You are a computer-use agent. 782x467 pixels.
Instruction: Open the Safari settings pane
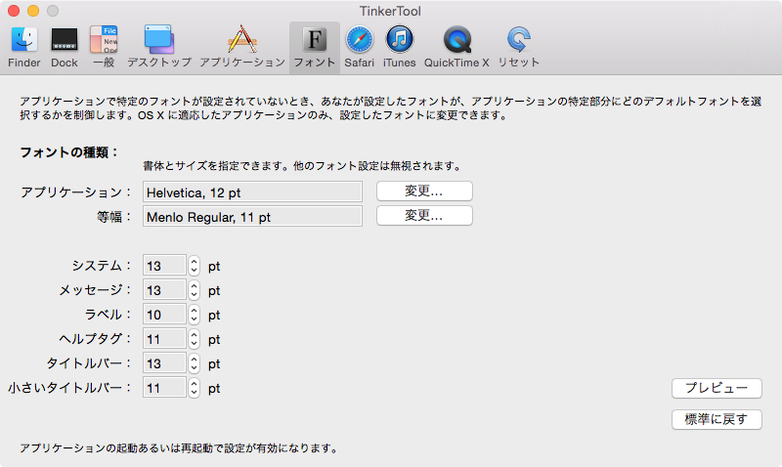359,47
